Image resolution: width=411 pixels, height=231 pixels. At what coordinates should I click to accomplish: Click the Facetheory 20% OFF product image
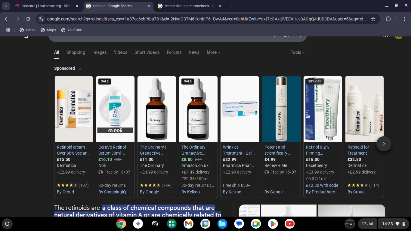coord(323,109)
